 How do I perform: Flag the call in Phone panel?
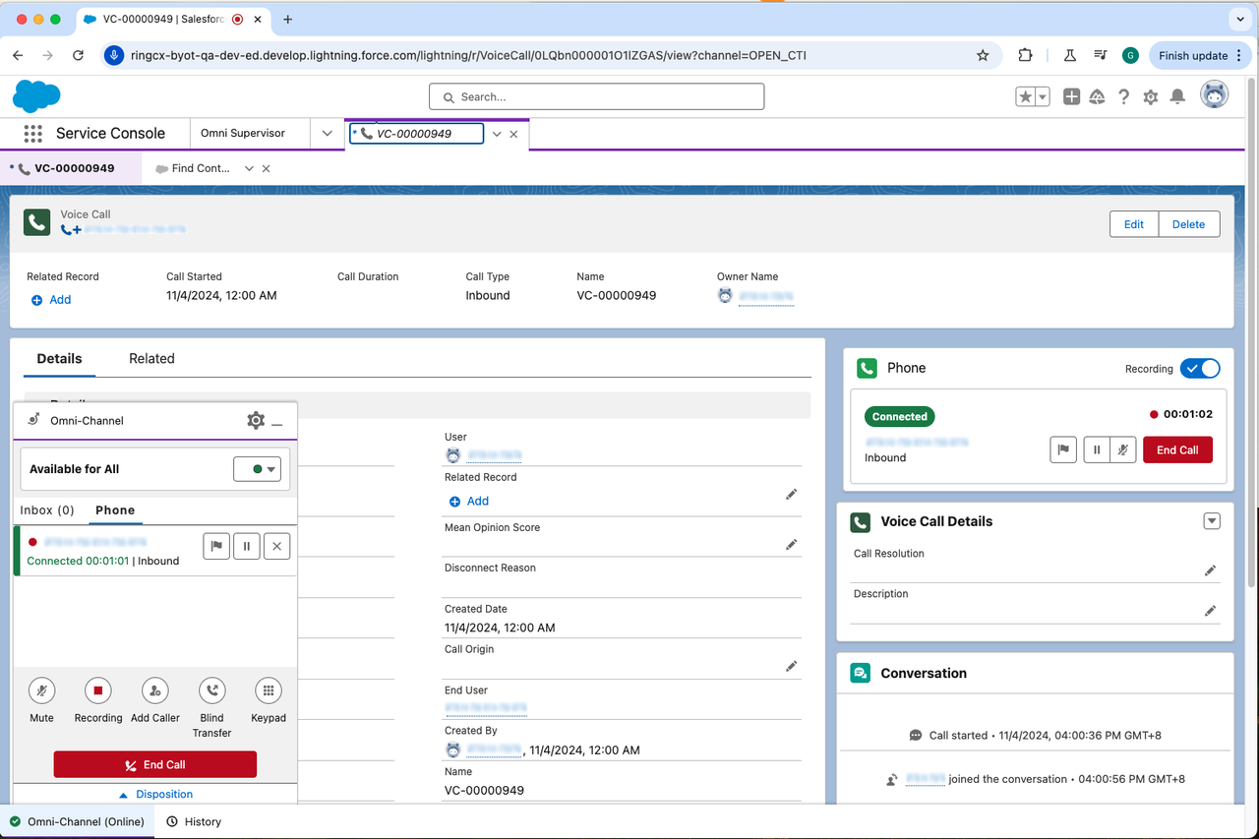(x=1063, y=450)
